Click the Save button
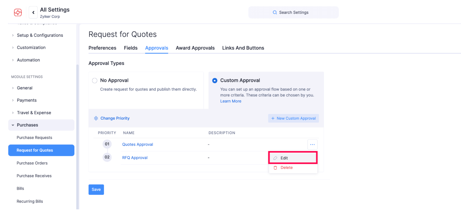Viewport: 461px width, 213px height. coord(96,189)
